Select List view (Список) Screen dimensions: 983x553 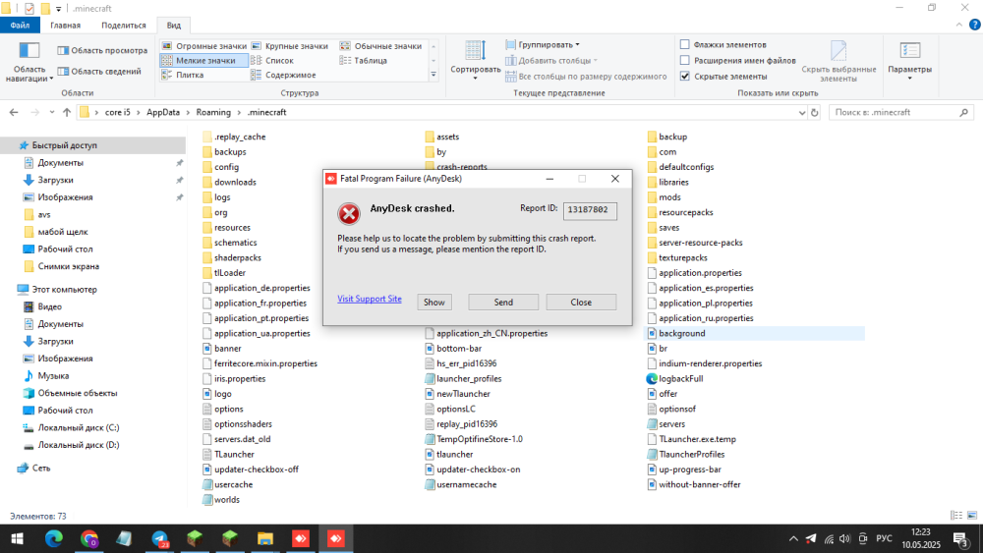tap(272, 60)
